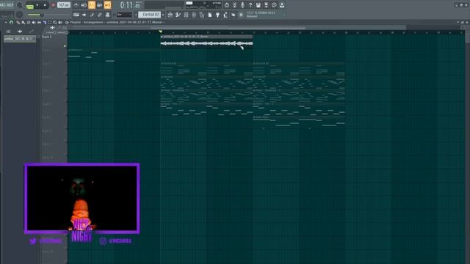Screen dimensions: 470x264
Task: Click the undo history circular arrow icon
Action: point(227,5)
